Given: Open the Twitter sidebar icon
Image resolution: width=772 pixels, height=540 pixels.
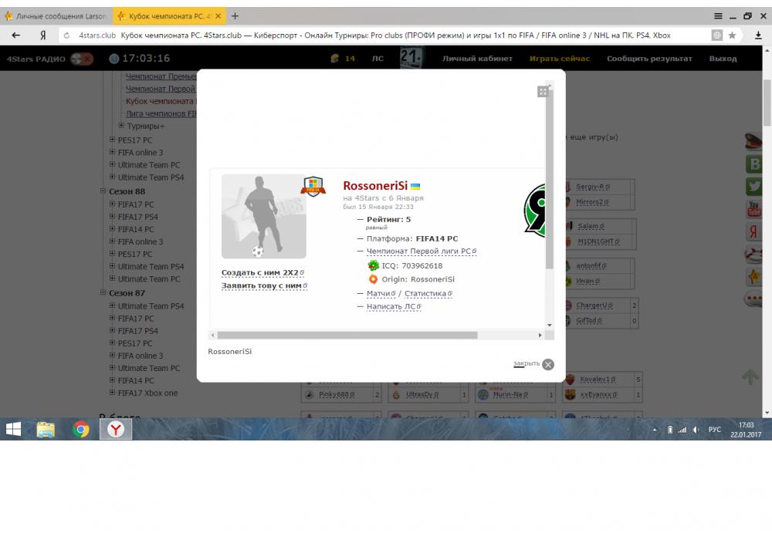Looking at the screenshot, I should pos(753,187).
